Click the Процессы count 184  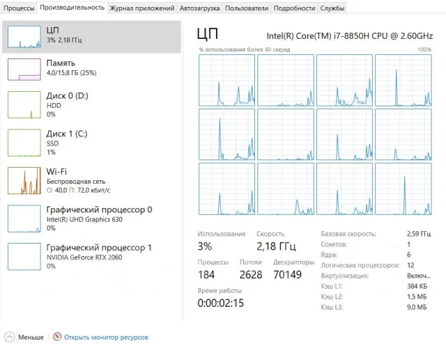[x=206, y=275]
